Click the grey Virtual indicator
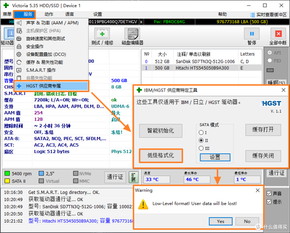Viewport: 290px width, 233px height. pos(41,181)
